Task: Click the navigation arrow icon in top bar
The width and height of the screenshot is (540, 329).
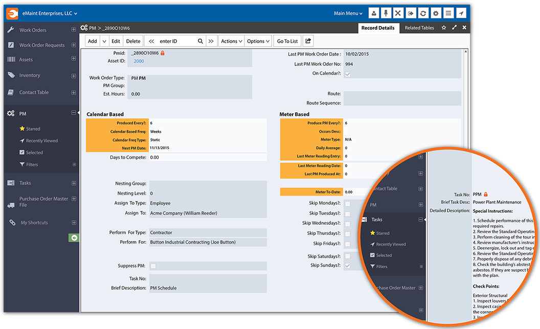Action: (x=461, y=13)
